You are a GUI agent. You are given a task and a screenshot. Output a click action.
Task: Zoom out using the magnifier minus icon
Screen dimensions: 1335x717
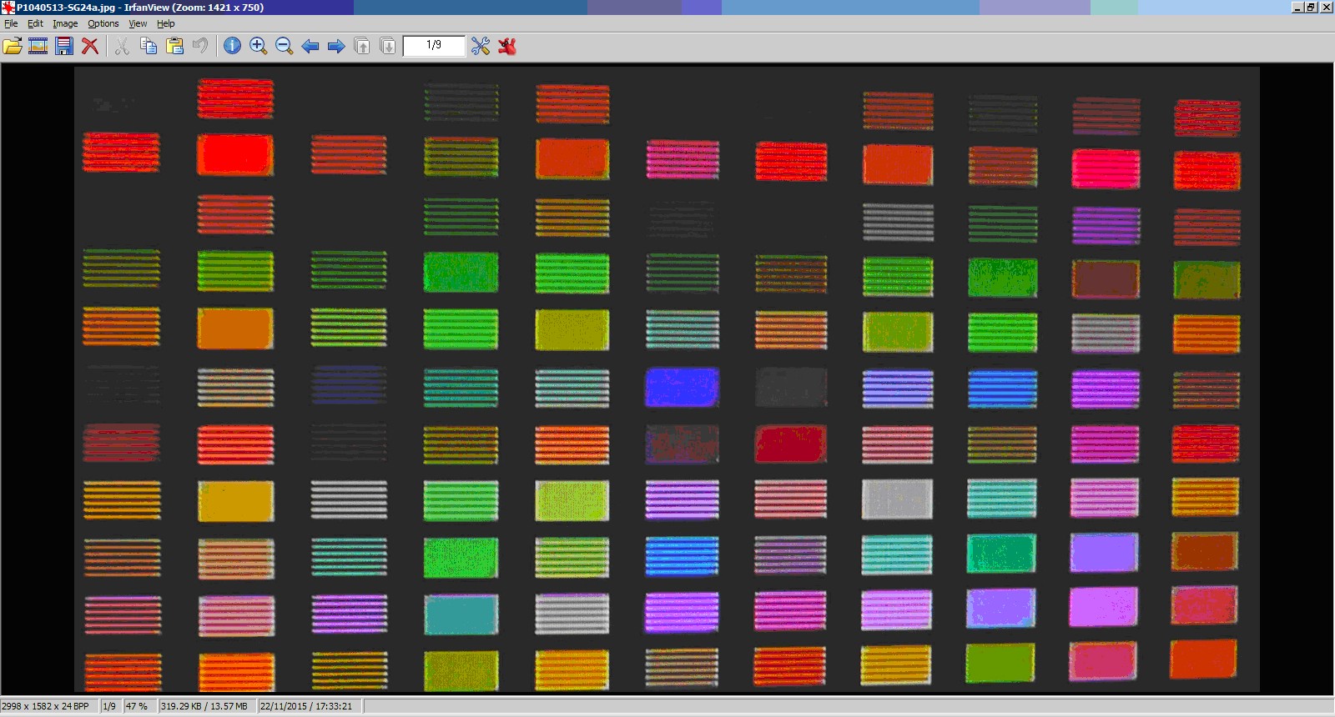285,46
